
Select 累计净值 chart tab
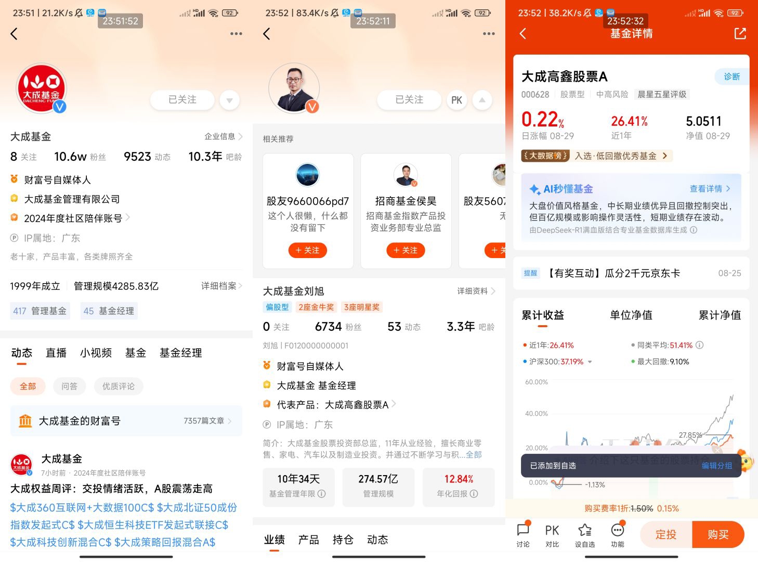(x=720, y=315)
